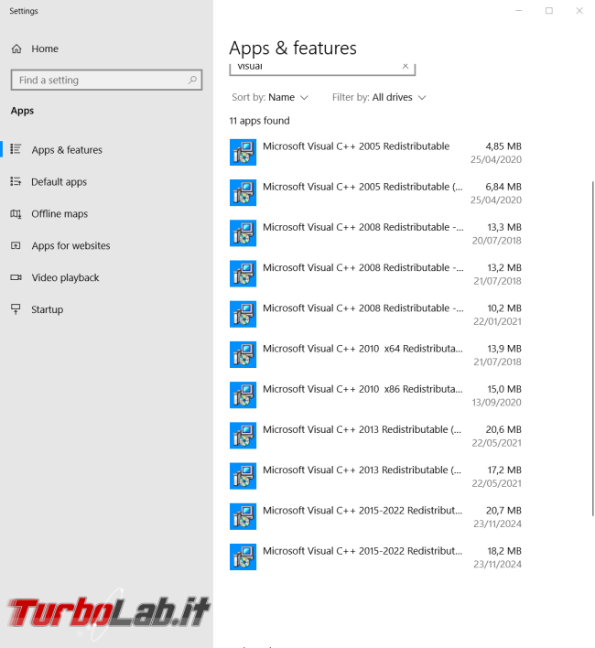Minimize the Settings window
Viewport: 595px width, 648px height.
coord(518,11)
